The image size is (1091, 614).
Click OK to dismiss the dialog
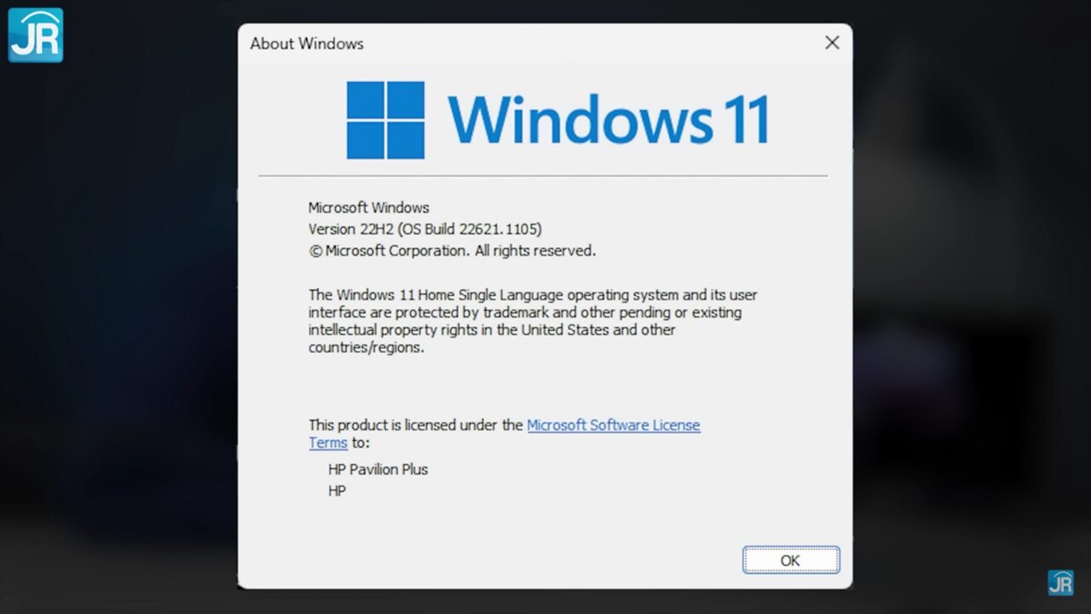tap(790, 560)
